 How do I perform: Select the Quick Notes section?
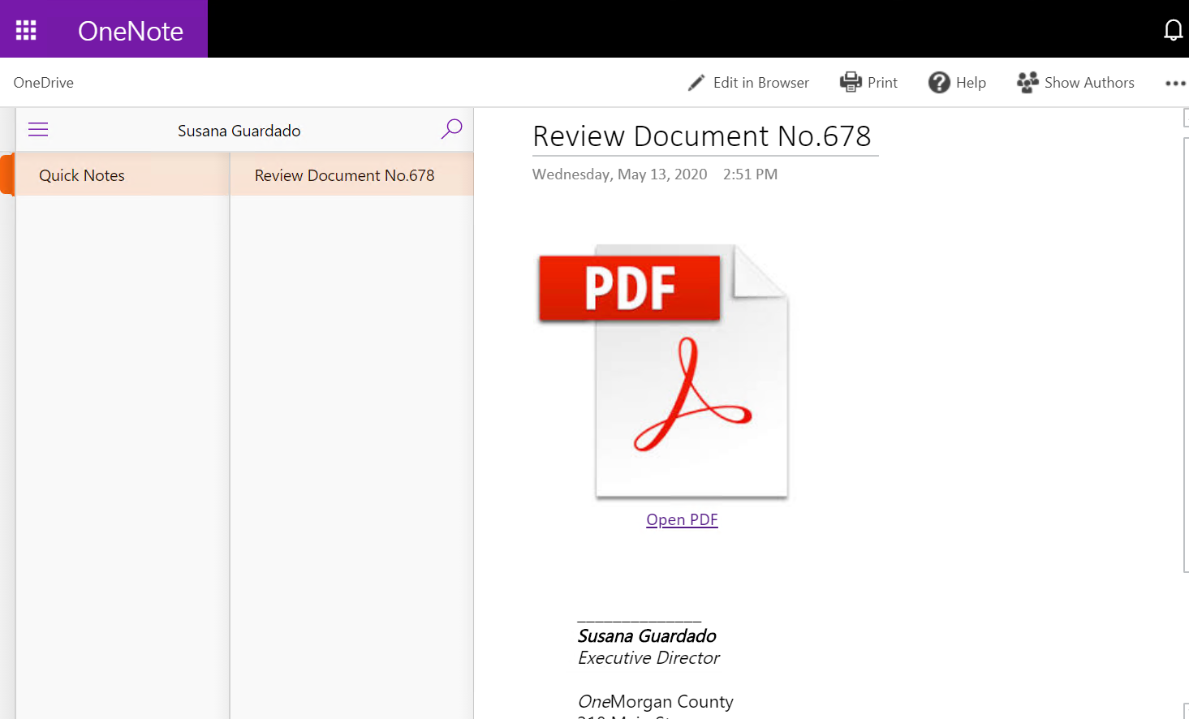pos(82,175)
